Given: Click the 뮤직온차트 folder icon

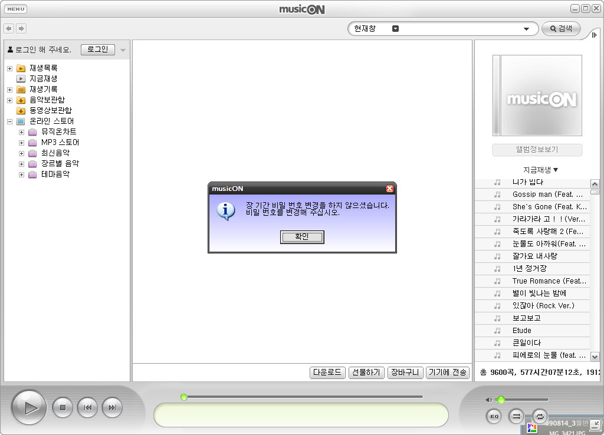Looking at the screenshot, I should pyautogui.click(x=33, y=132).
